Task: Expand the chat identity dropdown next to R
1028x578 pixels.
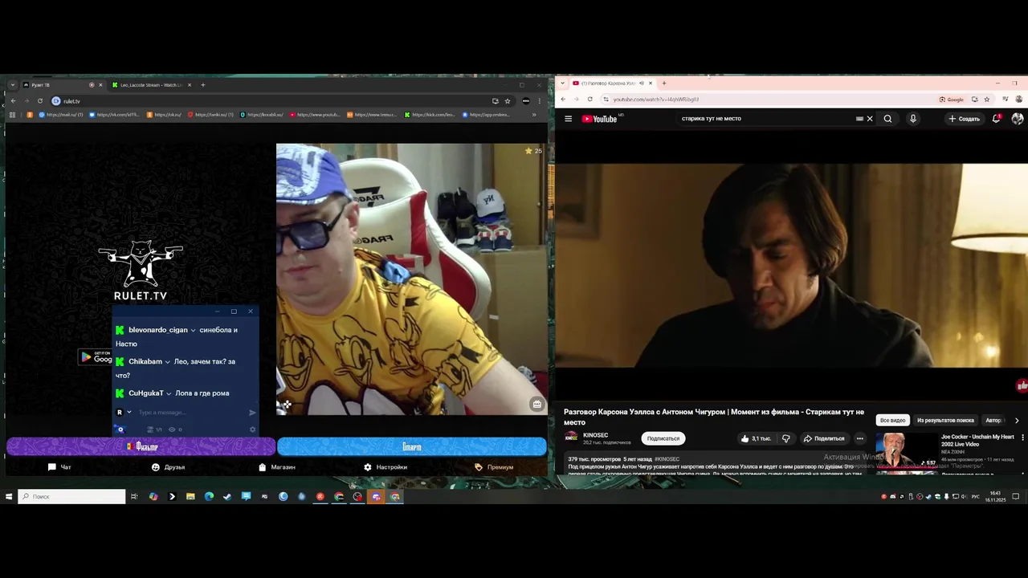Action: pyautogui.click(x=128, y=413)
